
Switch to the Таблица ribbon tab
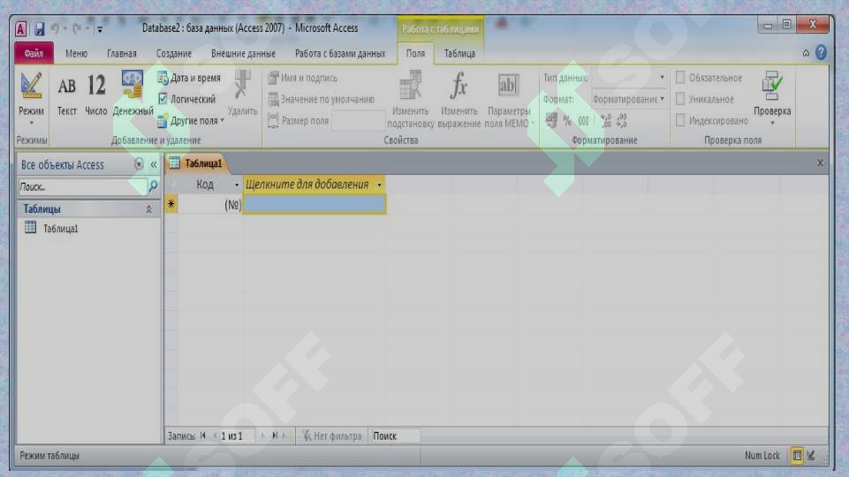coord(459,54)
